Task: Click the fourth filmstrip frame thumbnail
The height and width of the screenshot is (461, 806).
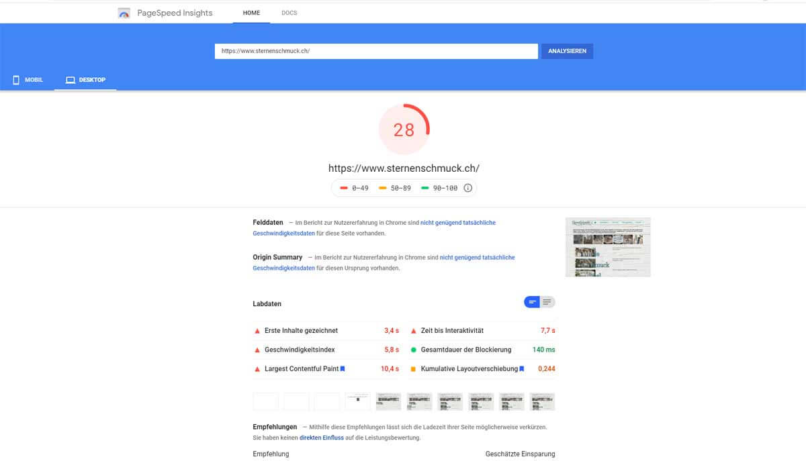Action: (x=357, y=401)
